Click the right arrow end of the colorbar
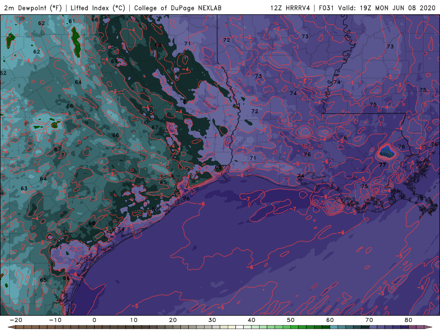440x330 pixels. [x=428, y=327]
